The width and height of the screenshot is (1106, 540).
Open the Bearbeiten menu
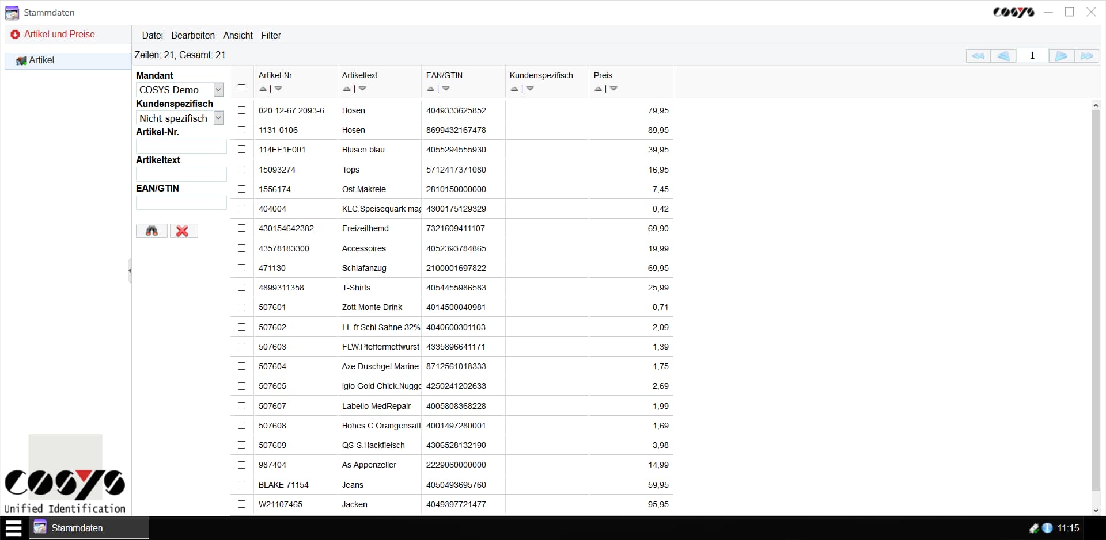193,35
